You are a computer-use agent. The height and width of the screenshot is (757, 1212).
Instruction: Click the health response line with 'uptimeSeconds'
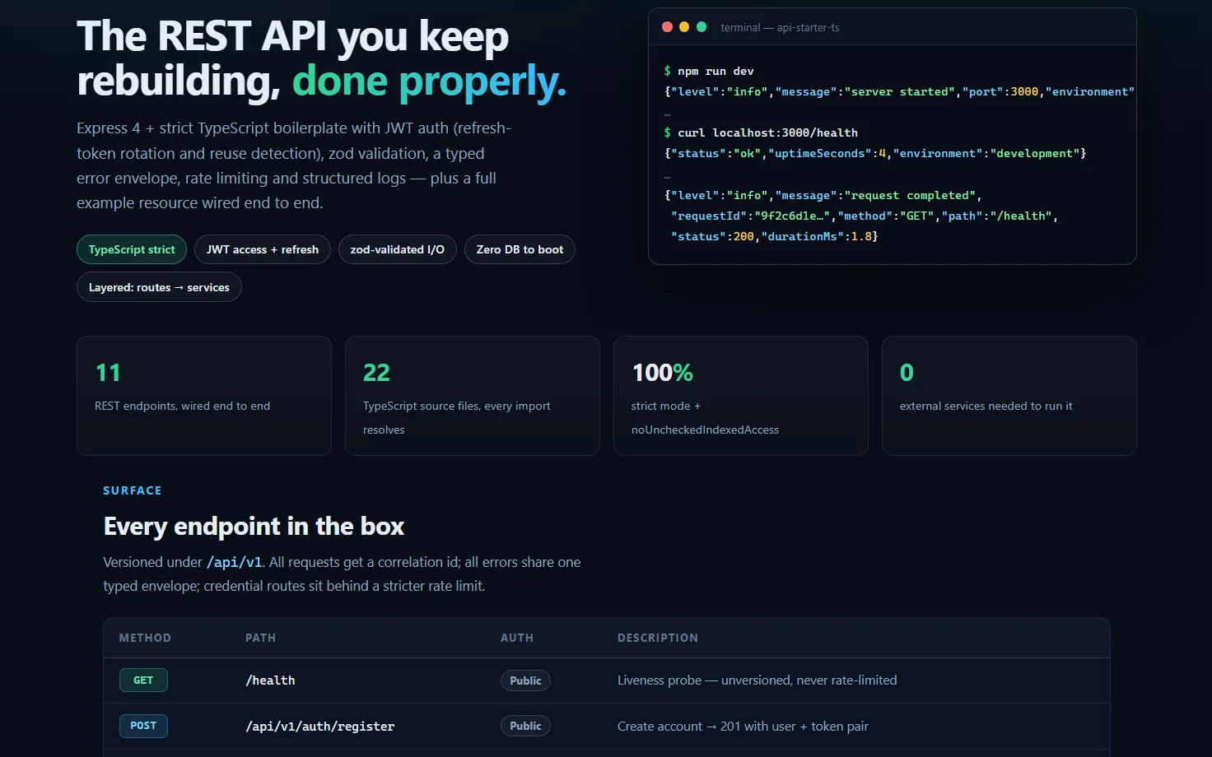coord(875,153)
